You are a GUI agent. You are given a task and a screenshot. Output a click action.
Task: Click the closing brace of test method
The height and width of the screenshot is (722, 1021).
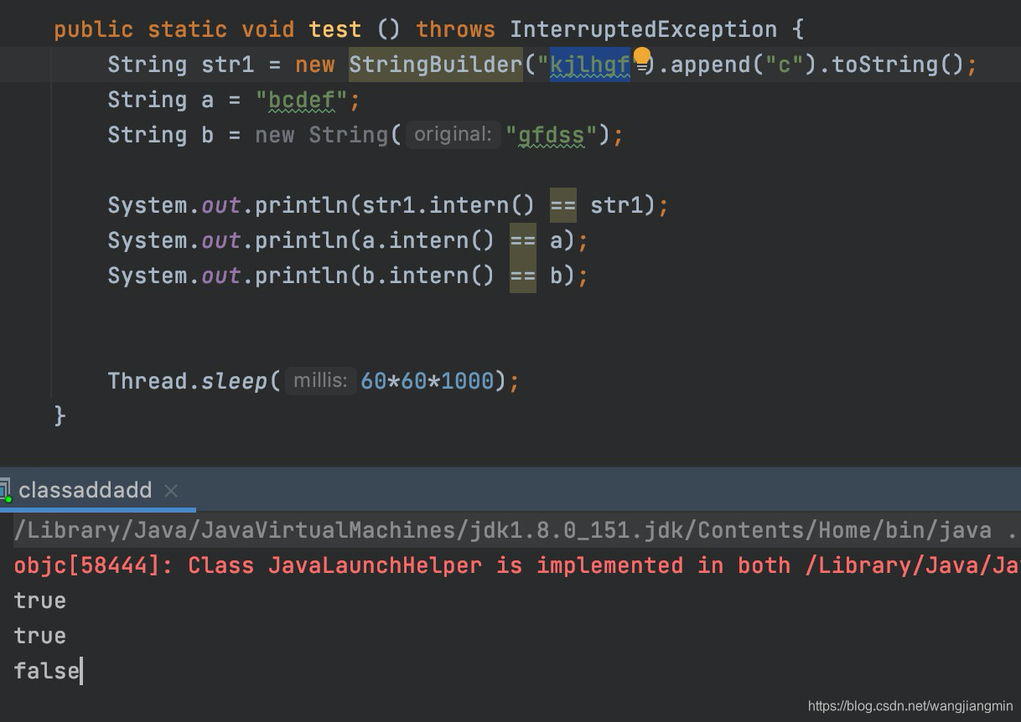(60, 415)
